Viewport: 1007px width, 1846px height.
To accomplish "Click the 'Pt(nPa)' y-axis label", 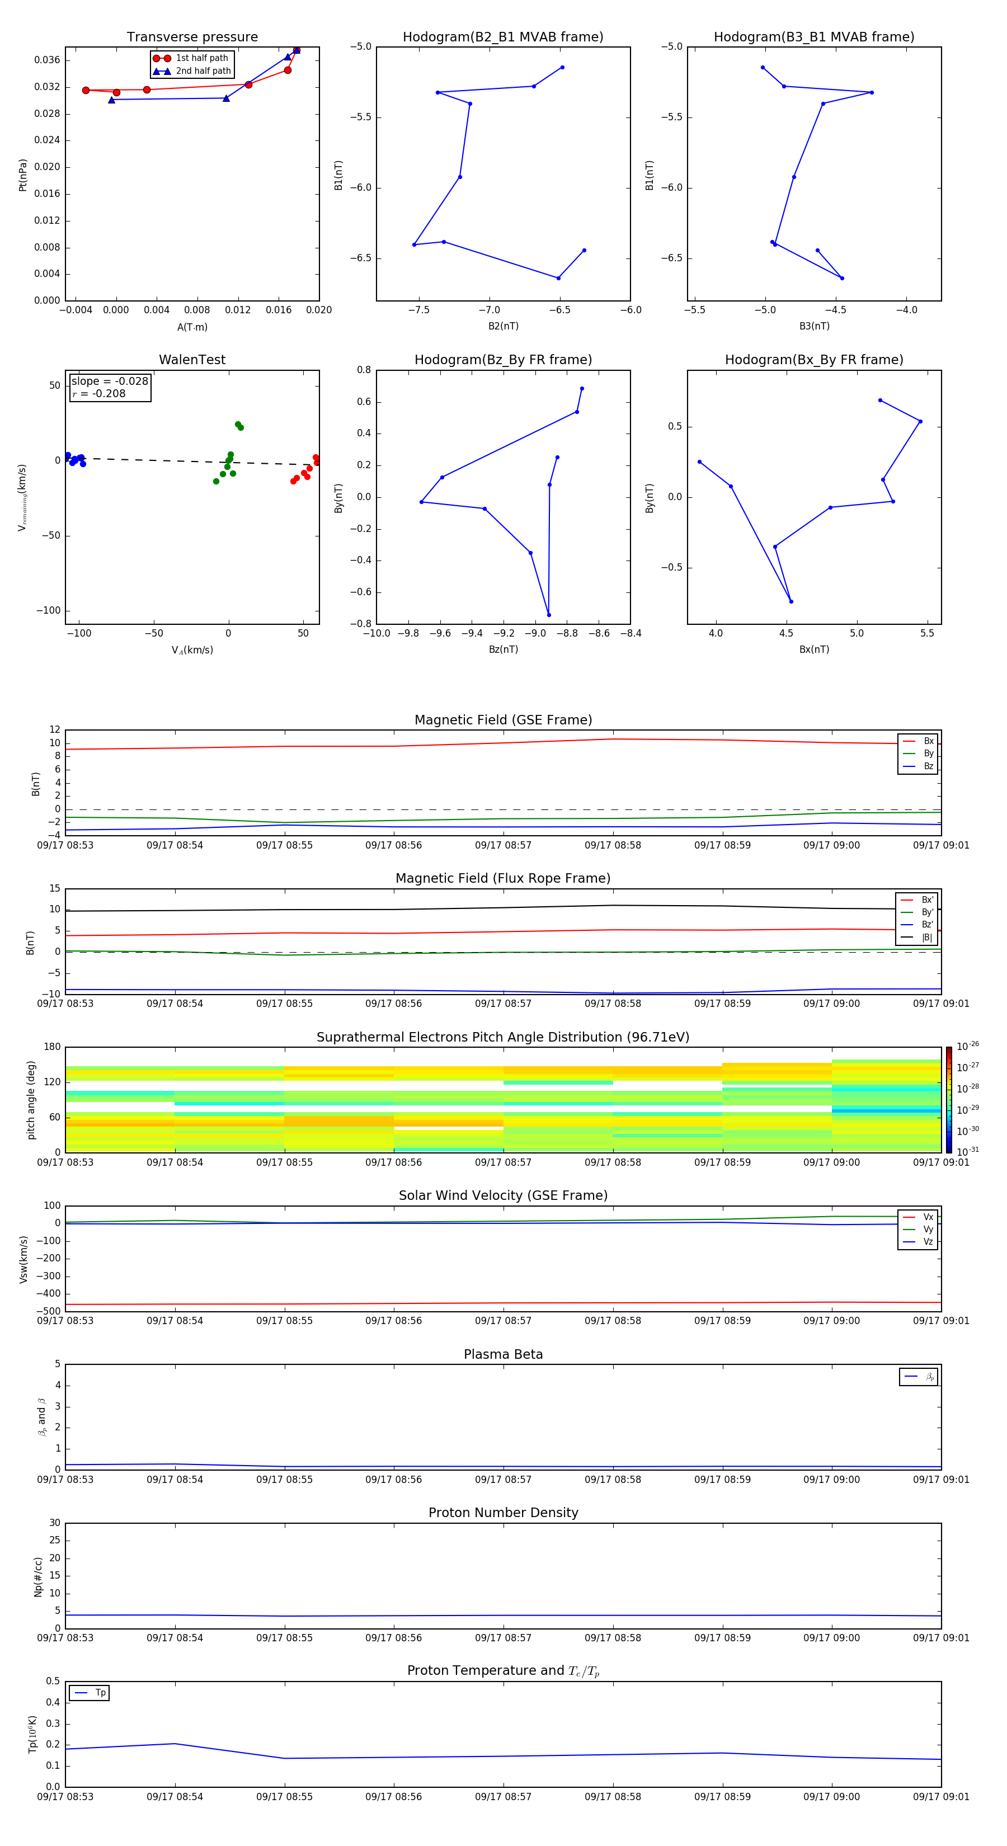I will pyautogui.click(x=23, y=174).
